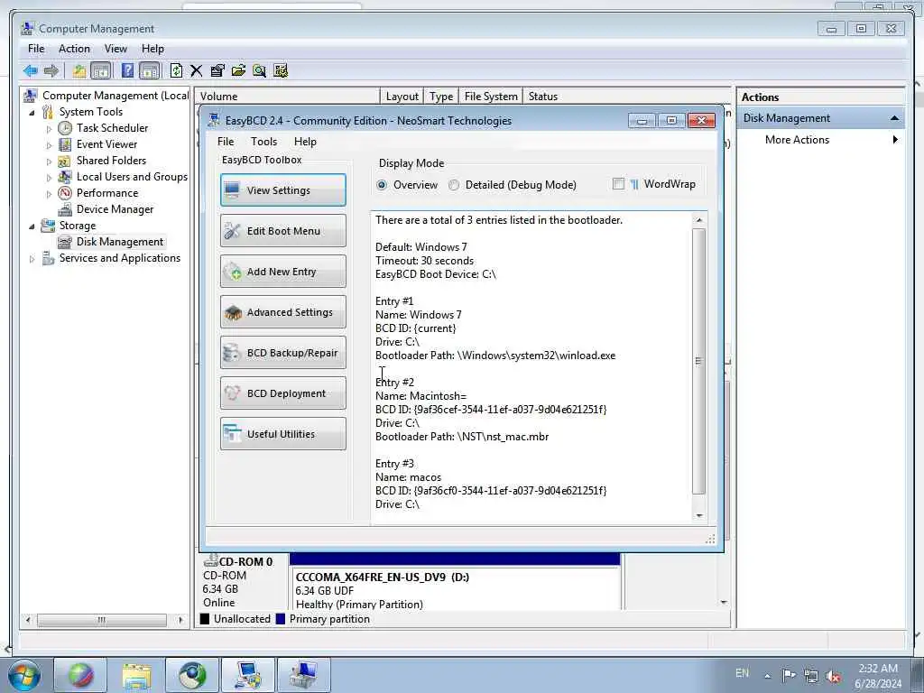Select Disk Management in the tree
This screenshot has width=924, height=693.
tap(120, 242)
